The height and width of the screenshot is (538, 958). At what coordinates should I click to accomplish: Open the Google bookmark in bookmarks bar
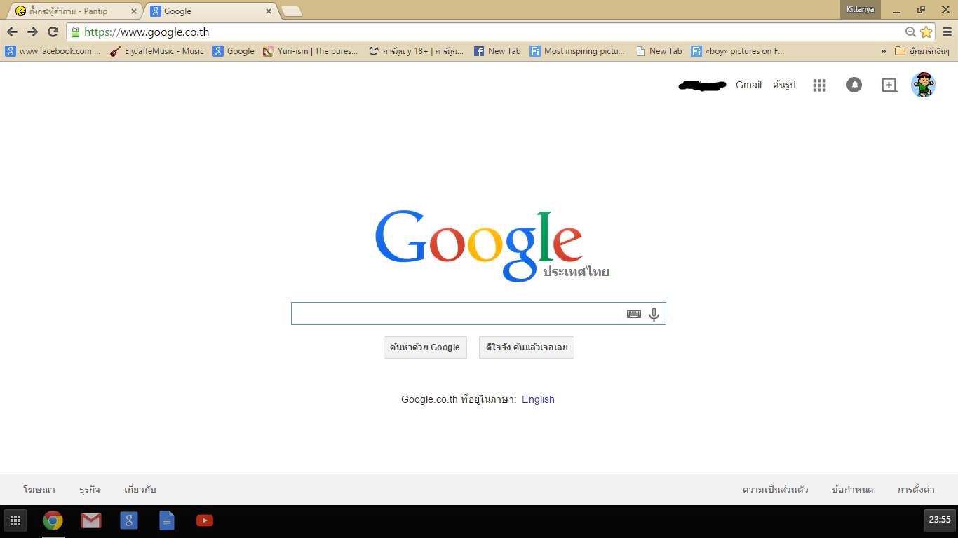point(234,51)
